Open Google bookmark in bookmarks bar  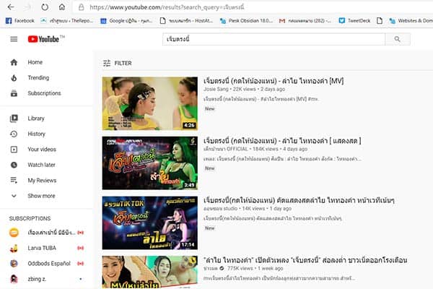(126, 21)
